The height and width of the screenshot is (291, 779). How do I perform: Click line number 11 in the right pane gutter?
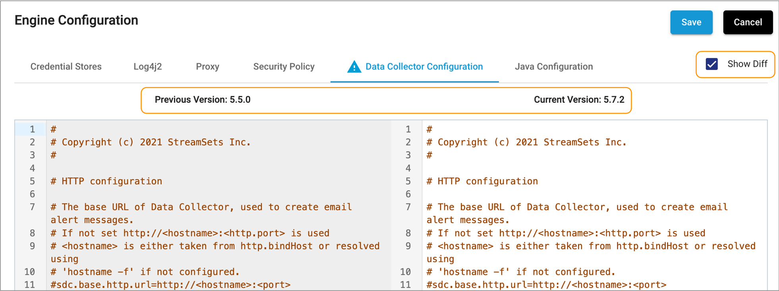coord(405,285)
